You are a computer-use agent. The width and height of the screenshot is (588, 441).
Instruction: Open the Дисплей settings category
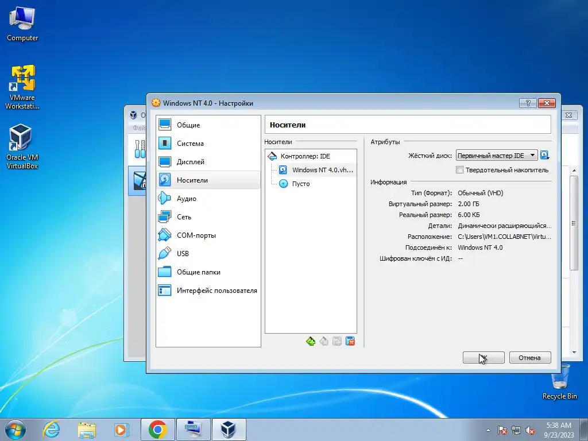(208, 161)
